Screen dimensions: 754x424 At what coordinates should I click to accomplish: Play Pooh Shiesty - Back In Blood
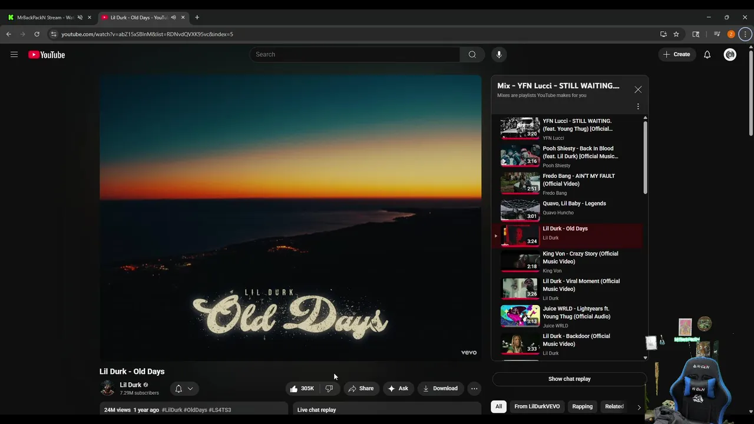point(568,156)
